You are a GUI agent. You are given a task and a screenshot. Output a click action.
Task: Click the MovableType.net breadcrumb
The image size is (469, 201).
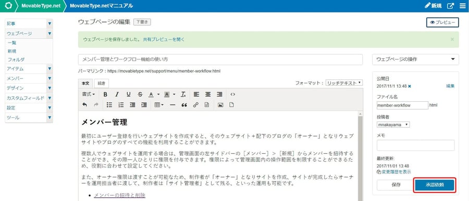pos(41,6)
